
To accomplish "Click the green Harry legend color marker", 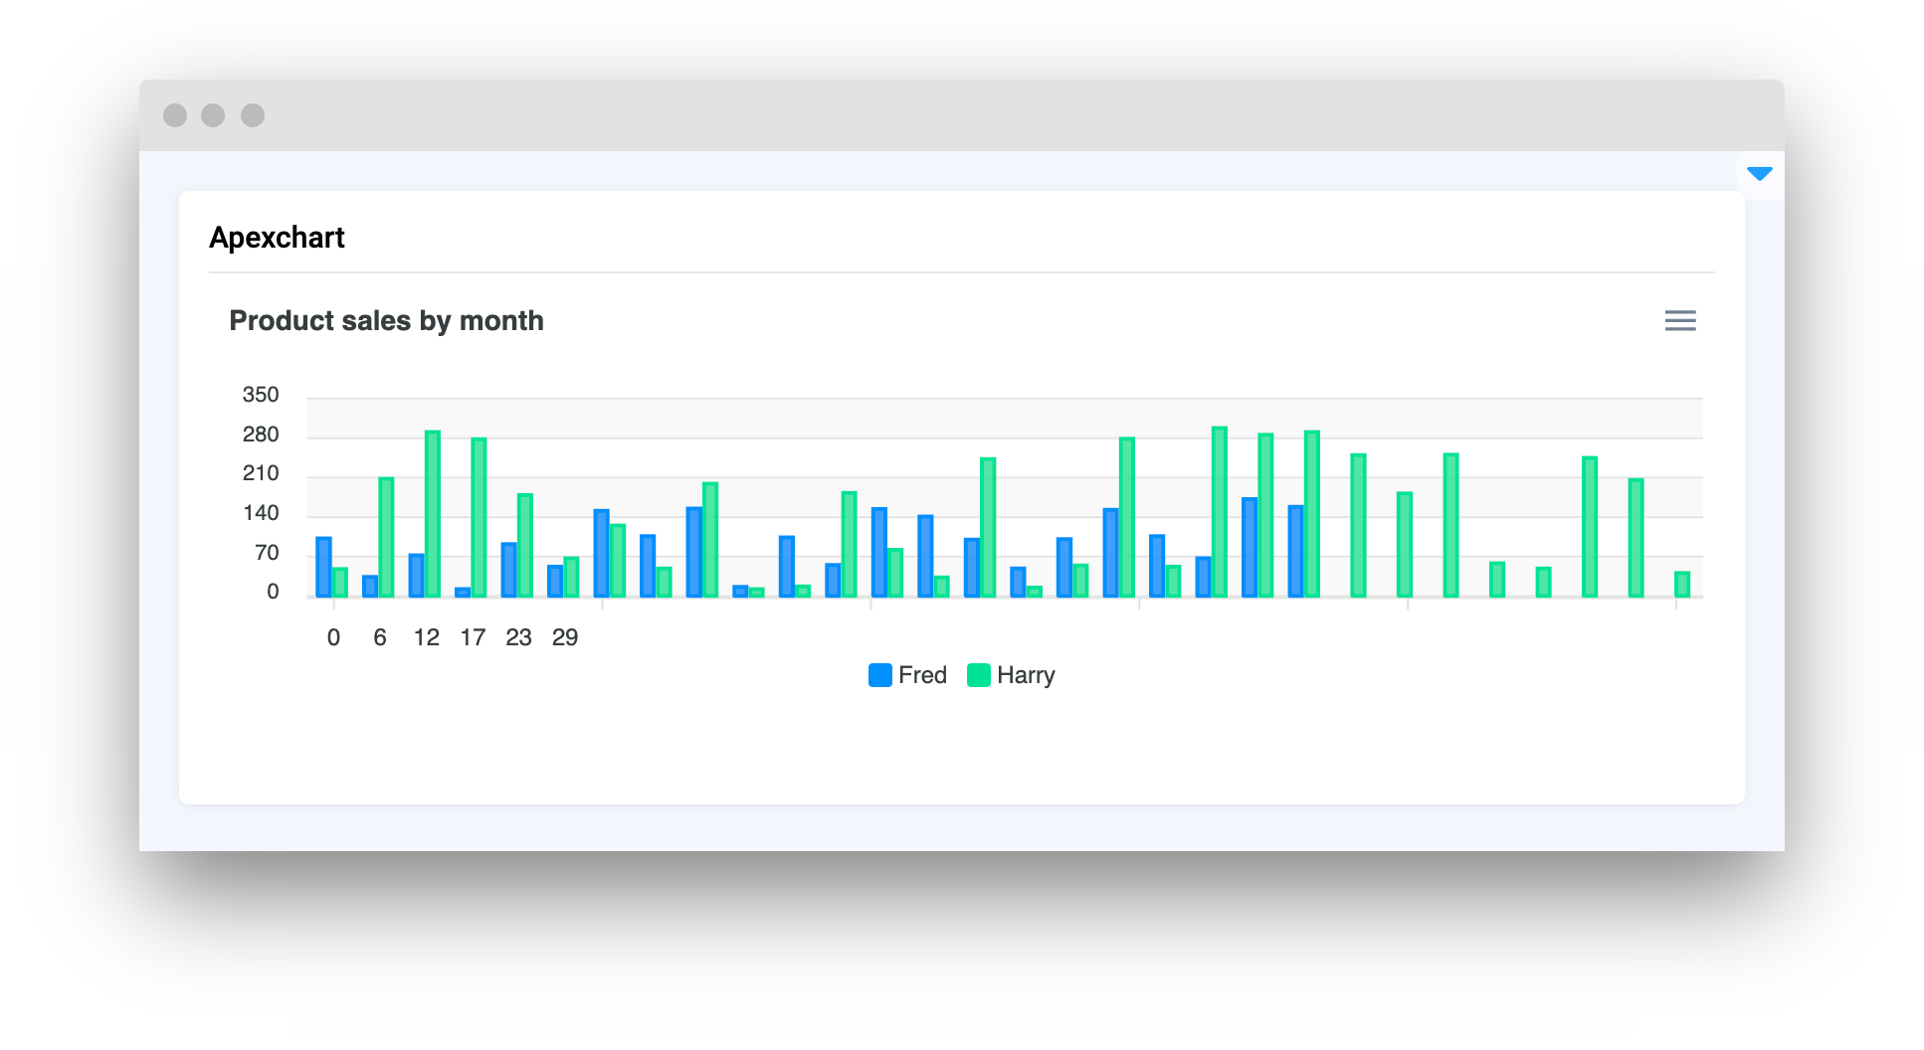I will pyautogui.click(x=978, y=675).
